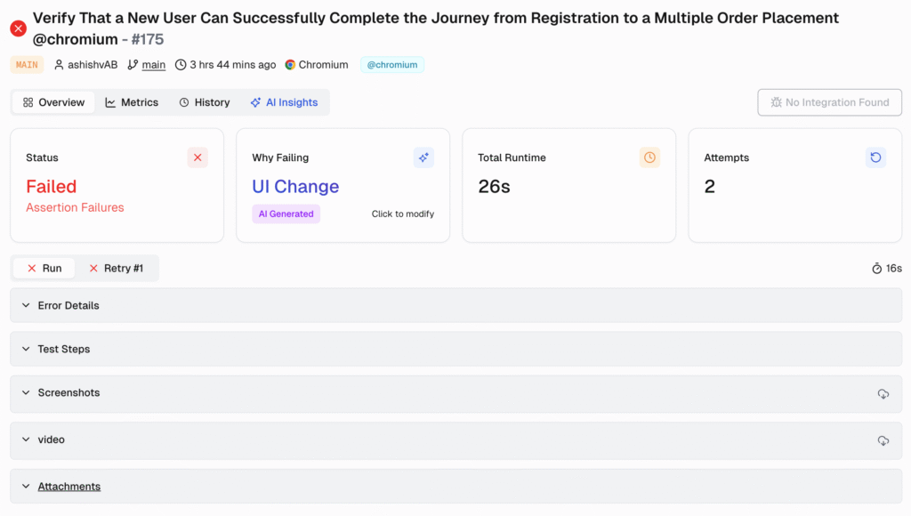911x516 pixels.
Task: Open the AI Insights tab
Action: click(284, 102)
